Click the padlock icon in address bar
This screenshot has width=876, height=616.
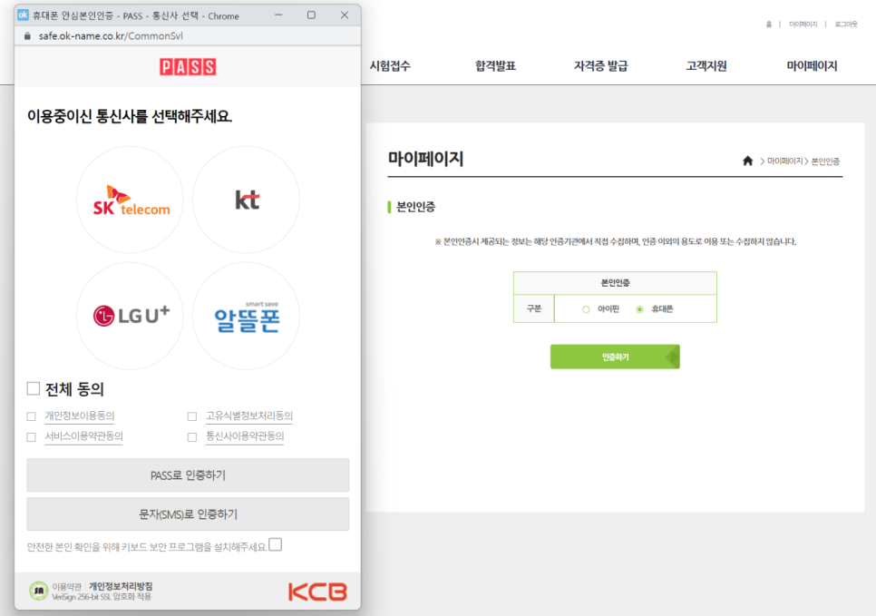point(27,35)
